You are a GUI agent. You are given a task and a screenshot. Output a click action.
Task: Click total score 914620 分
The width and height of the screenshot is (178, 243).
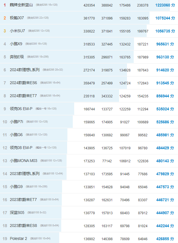(x=165, y=70)
